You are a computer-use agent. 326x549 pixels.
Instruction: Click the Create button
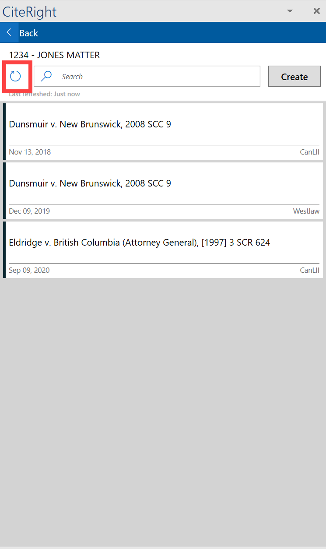pyautogui.click(x=294, y=77)
